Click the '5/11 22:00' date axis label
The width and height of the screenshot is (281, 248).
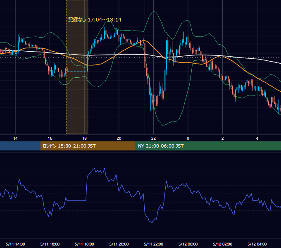click(154, 244)
